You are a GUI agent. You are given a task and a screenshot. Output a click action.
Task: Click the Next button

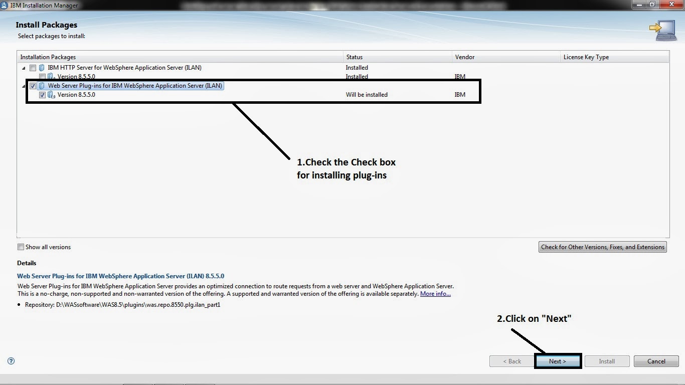558,361
